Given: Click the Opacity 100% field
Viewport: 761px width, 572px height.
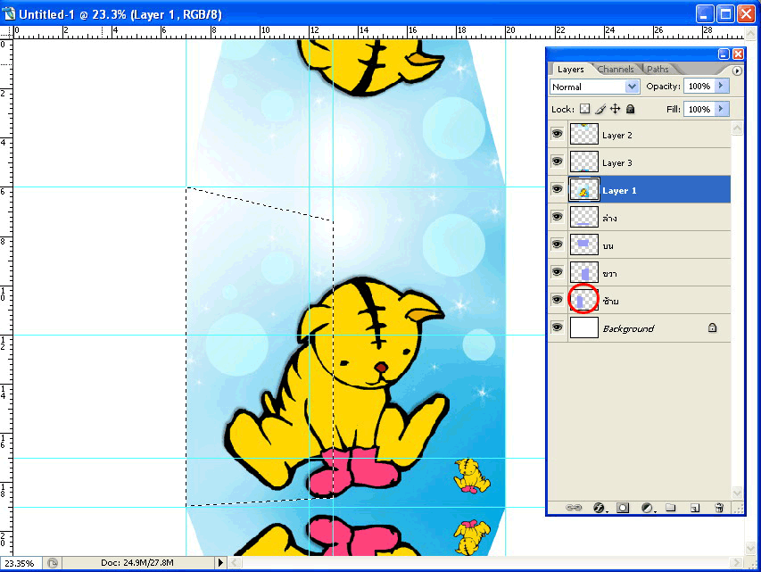Looking at the screenshot, I should point(699,86).
